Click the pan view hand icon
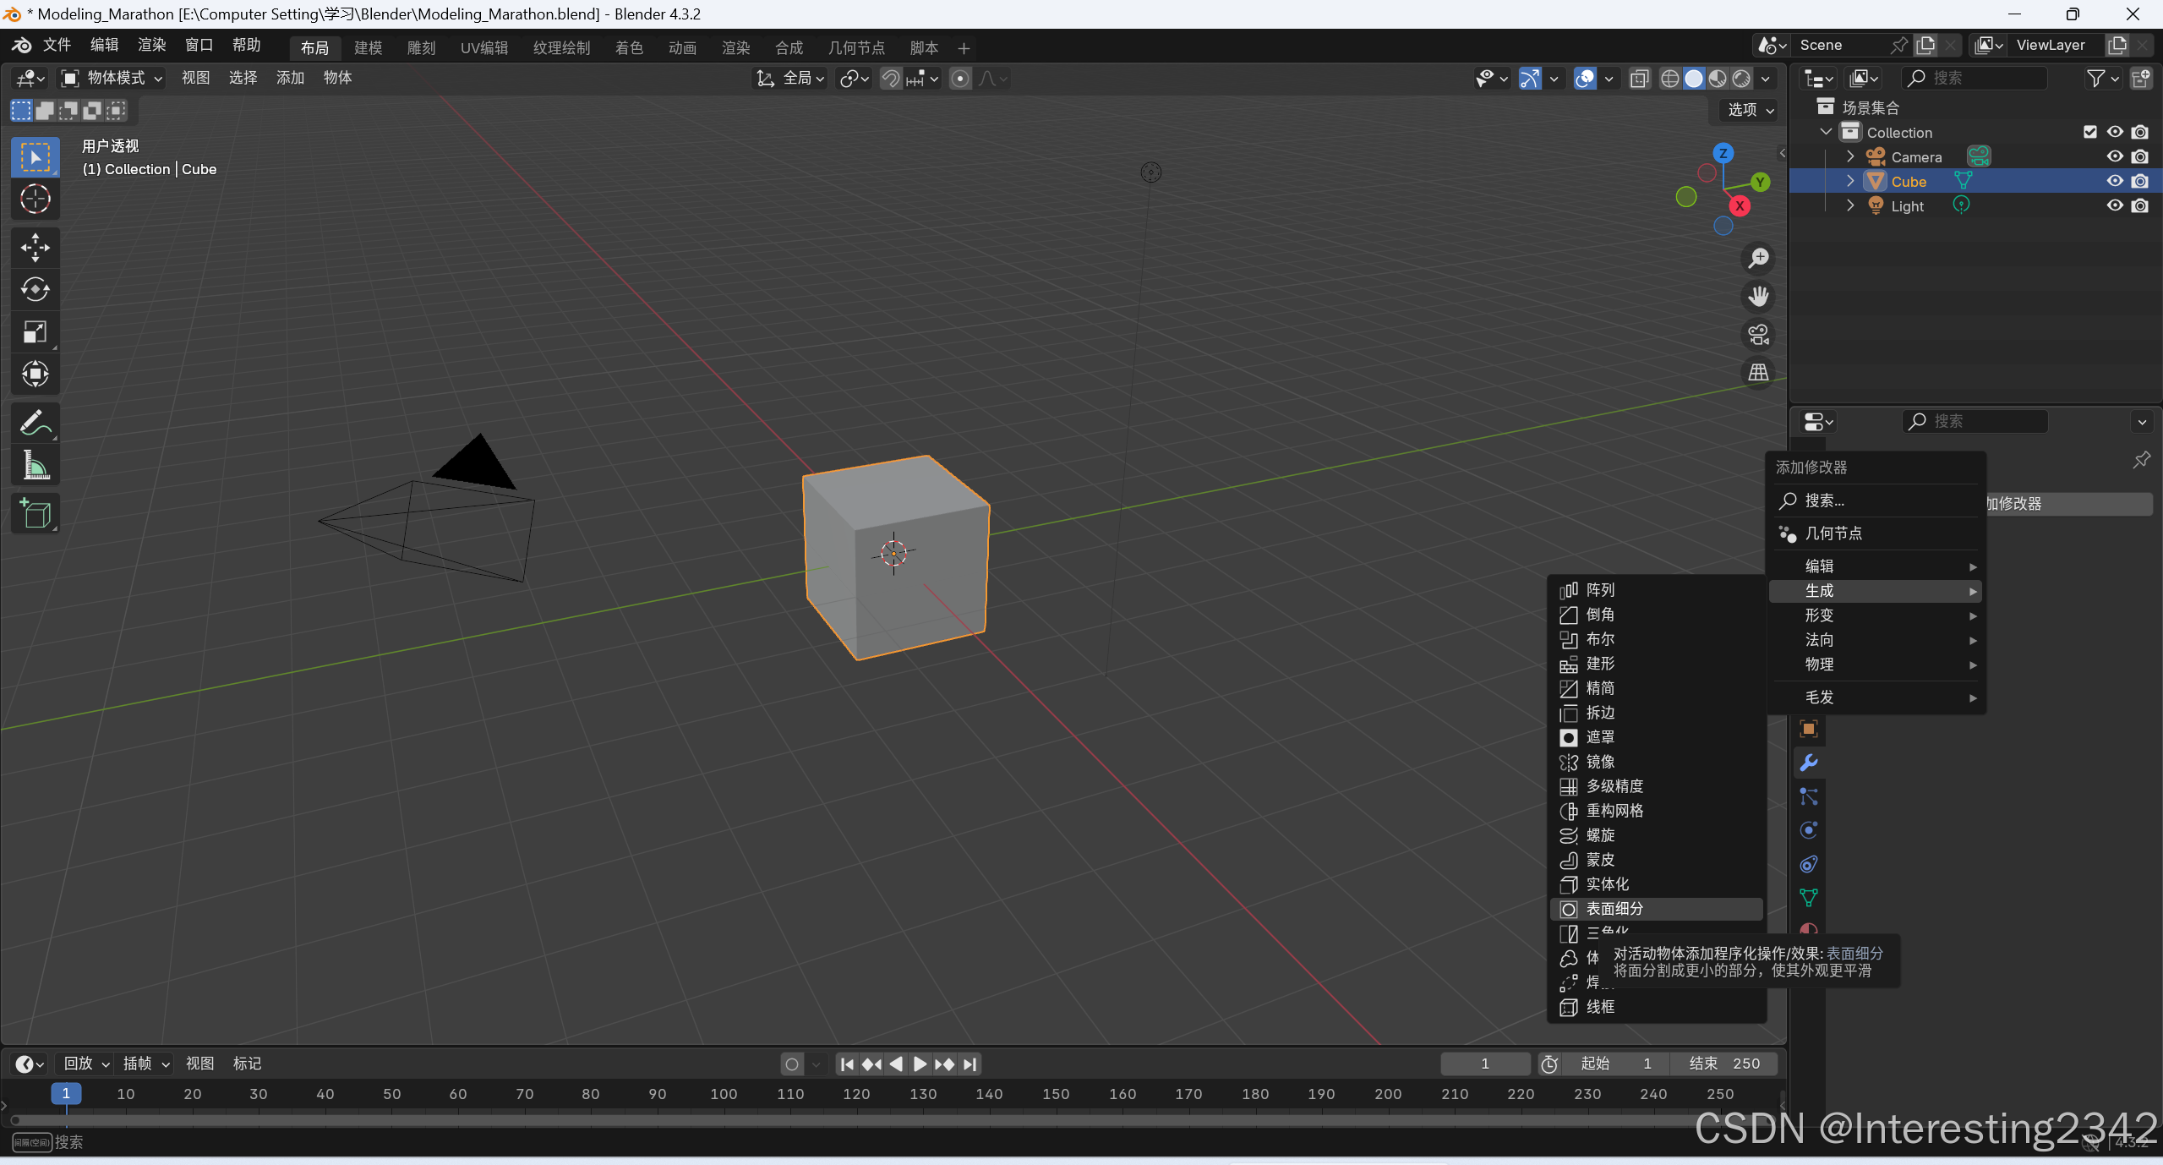This screenshot has width=2163, height=1165. point(1758,297)
